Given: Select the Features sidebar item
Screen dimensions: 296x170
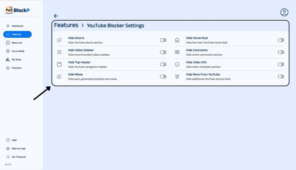Looking at the screenshot, I should 17,34.
